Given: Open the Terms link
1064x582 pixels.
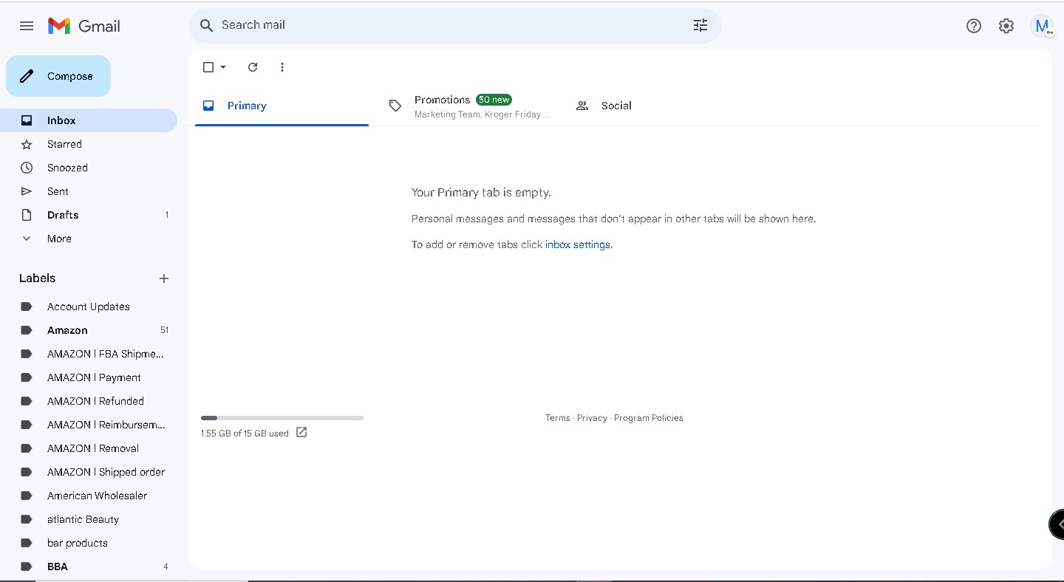Looking at the screenshot, I should [557, 418].
